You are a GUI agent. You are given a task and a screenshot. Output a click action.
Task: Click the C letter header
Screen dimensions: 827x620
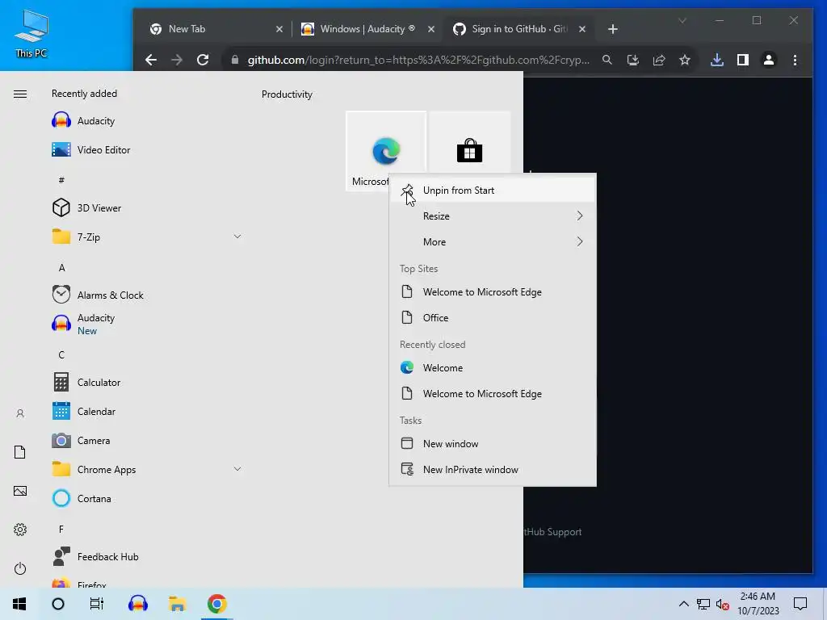(61, 355)
